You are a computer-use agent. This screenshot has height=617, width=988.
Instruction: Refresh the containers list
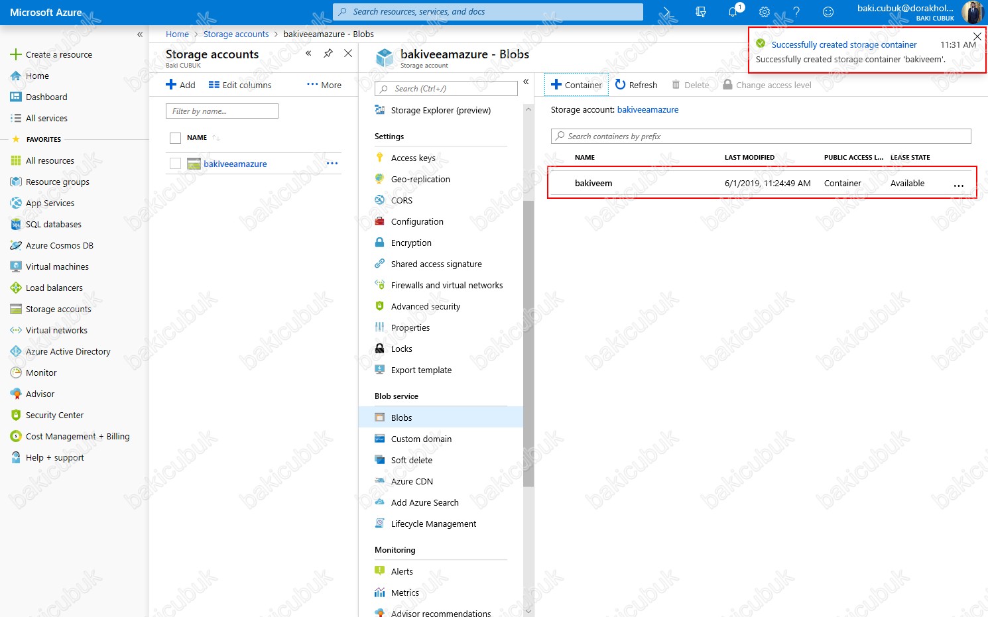(x=636, y=85)
